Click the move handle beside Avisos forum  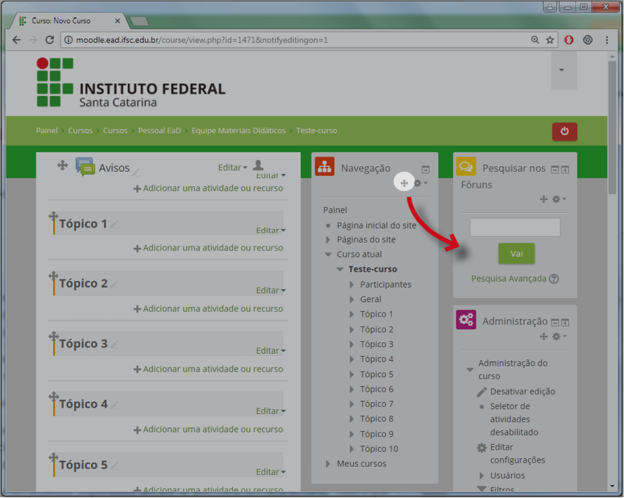(x=62, y=166)
